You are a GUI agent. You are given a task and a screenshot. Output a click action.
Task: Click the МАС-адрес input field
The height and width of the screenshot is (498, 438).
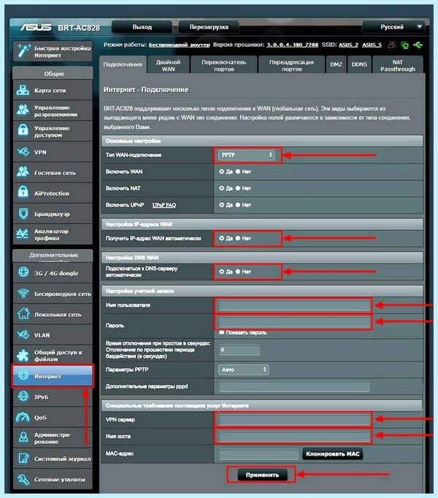click(x=258, y=454)
